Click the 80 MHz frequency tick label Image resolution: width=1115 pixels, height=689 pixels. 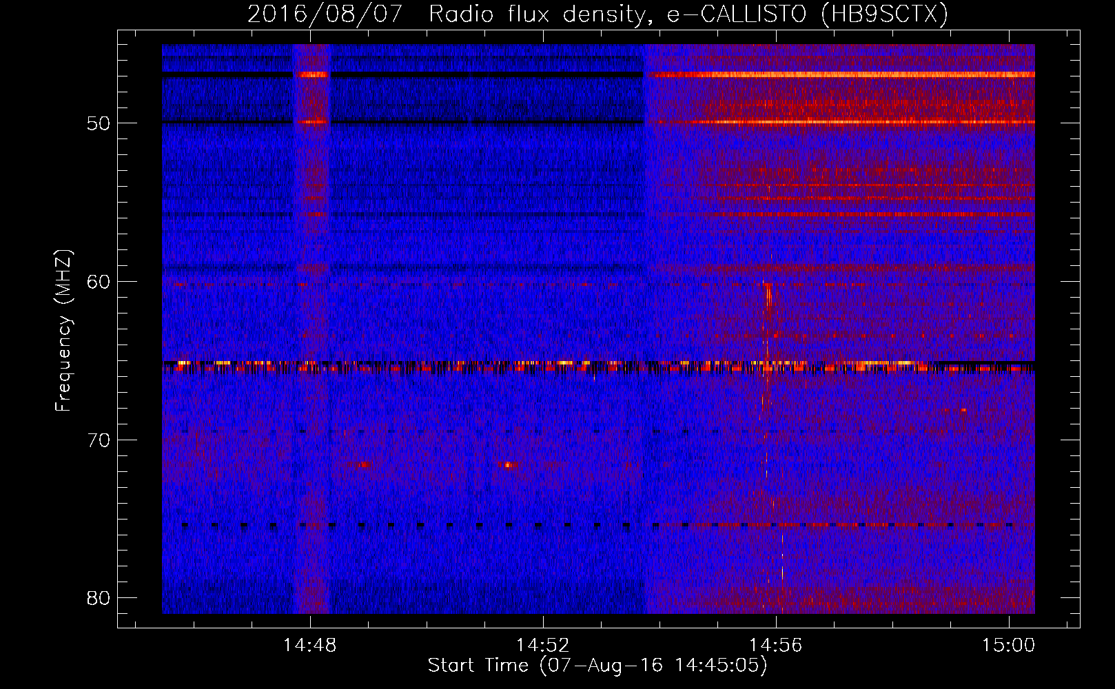pyautogui.click(x=99, y=598)
